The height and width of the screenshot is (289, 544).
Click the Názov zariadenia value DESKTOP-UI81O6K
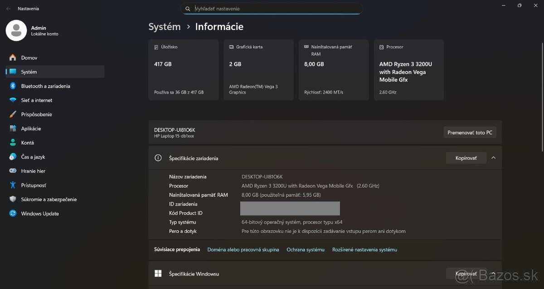(262, 176)
